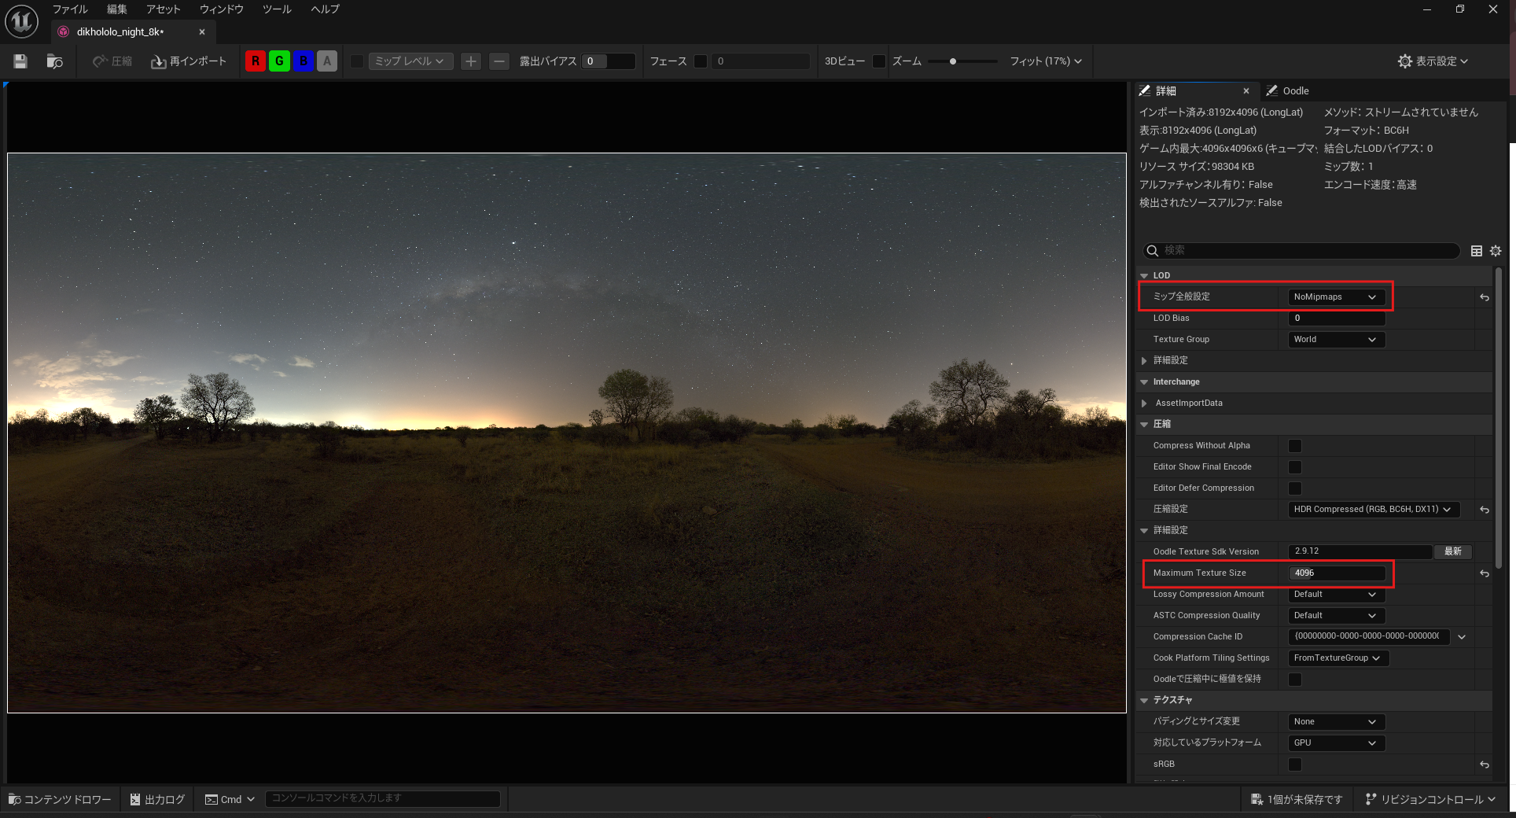Open details panel gear settings icon

point(1496,251)
